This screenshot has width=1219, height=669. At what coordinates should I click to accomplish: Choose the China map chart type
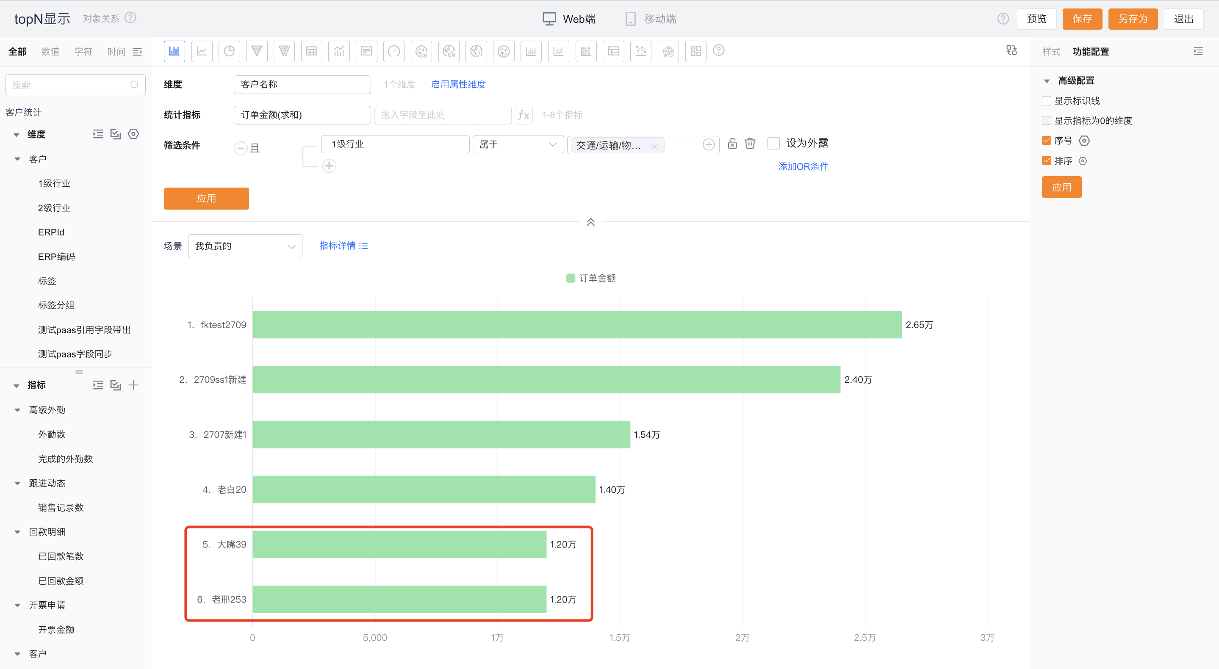(x=421, y=51)
